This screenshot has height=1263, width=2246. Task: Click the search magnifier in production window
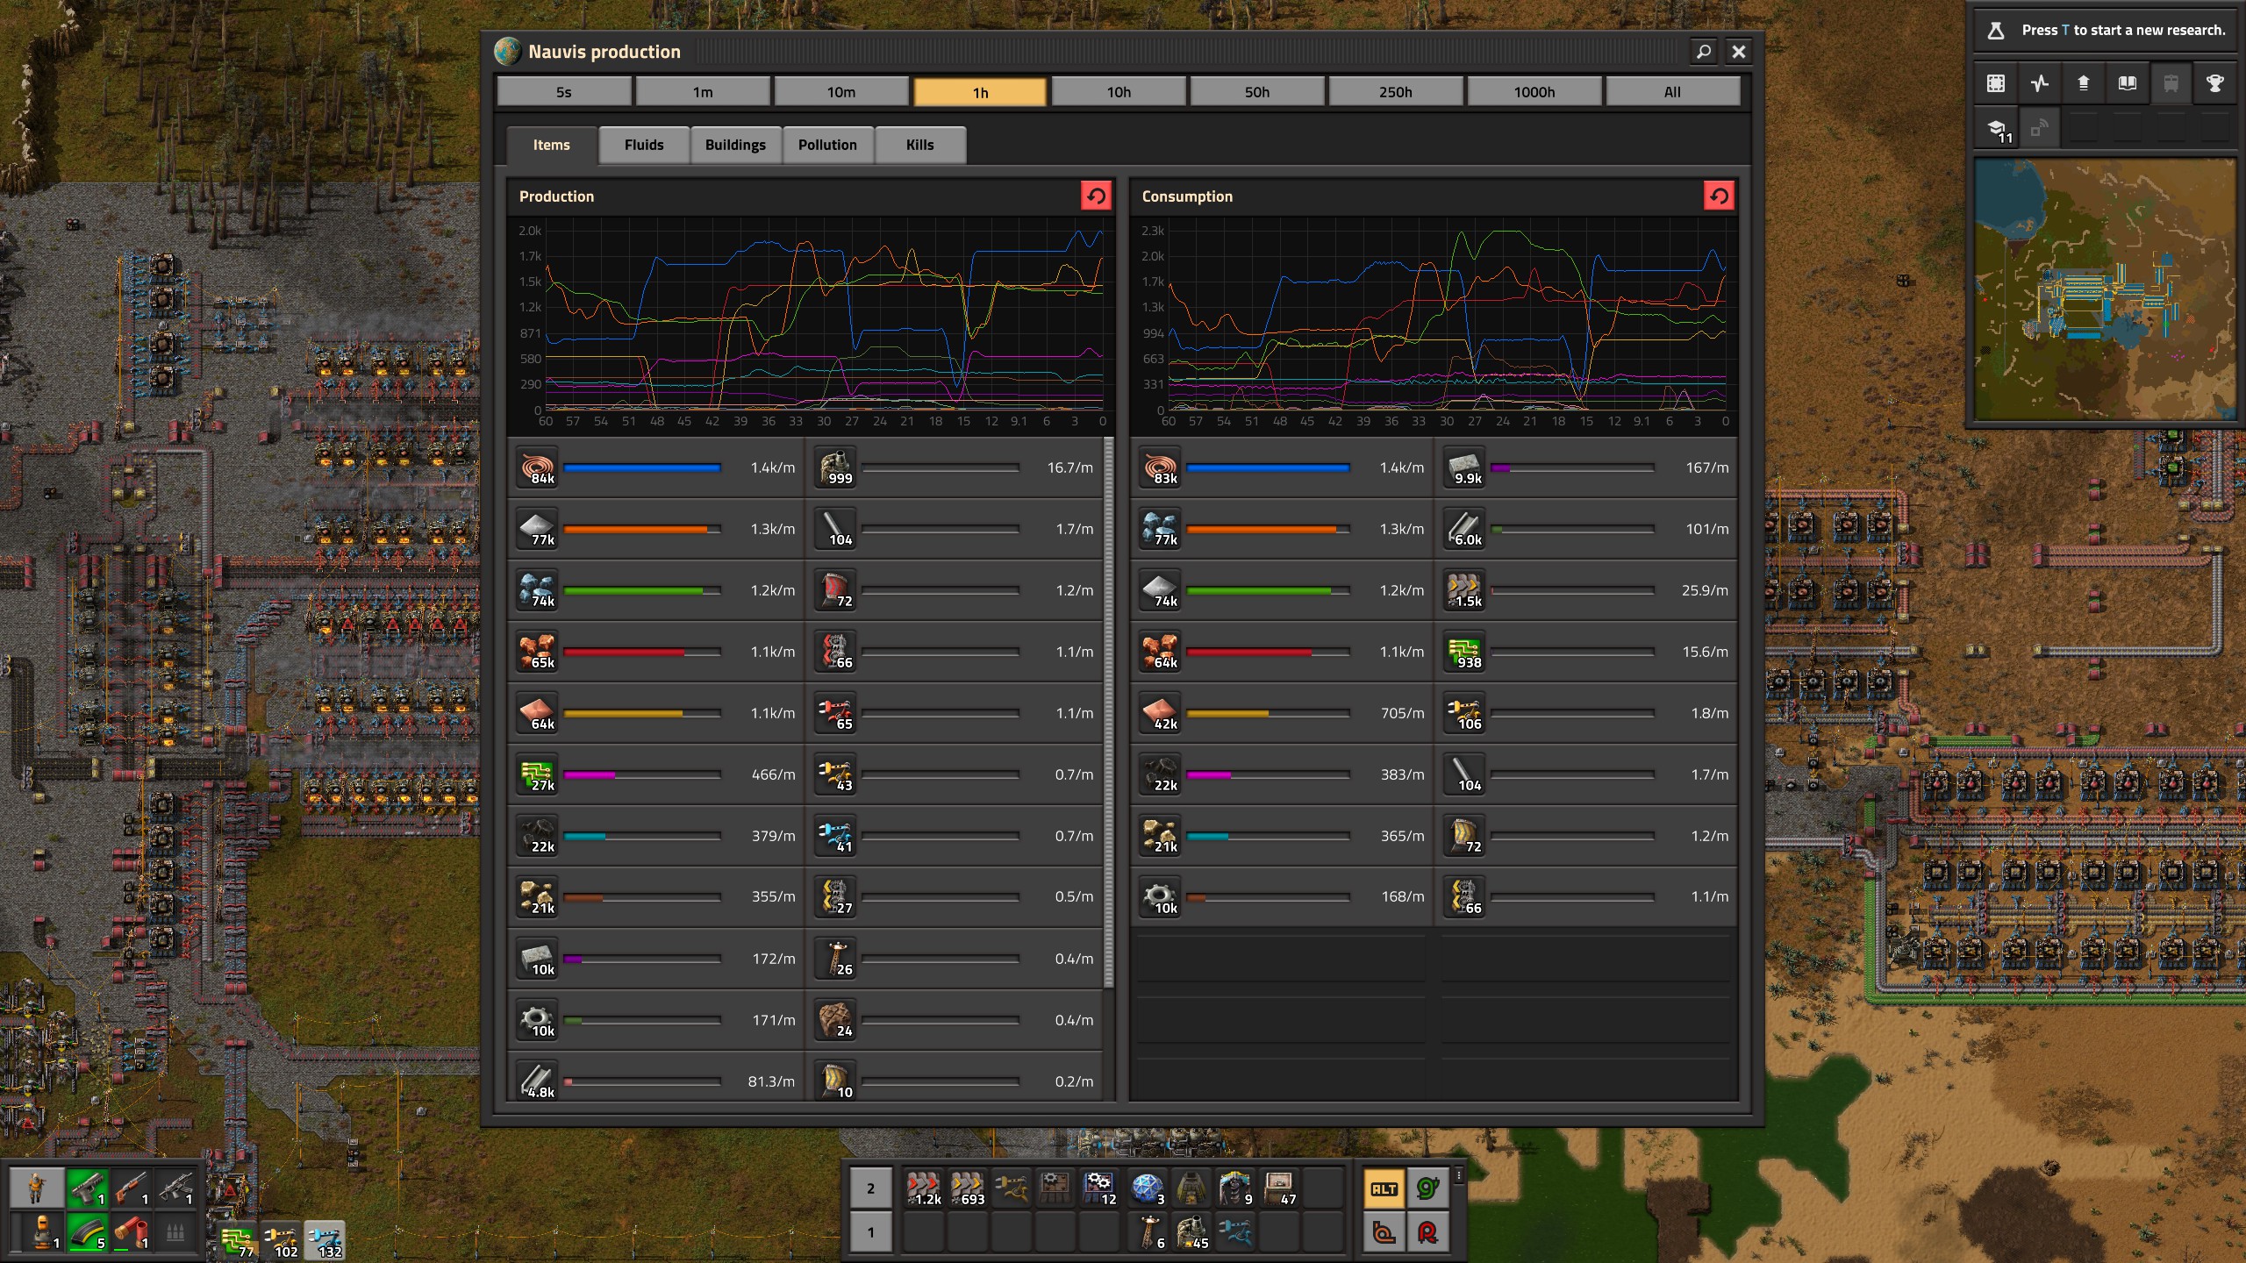point(1703,52)
